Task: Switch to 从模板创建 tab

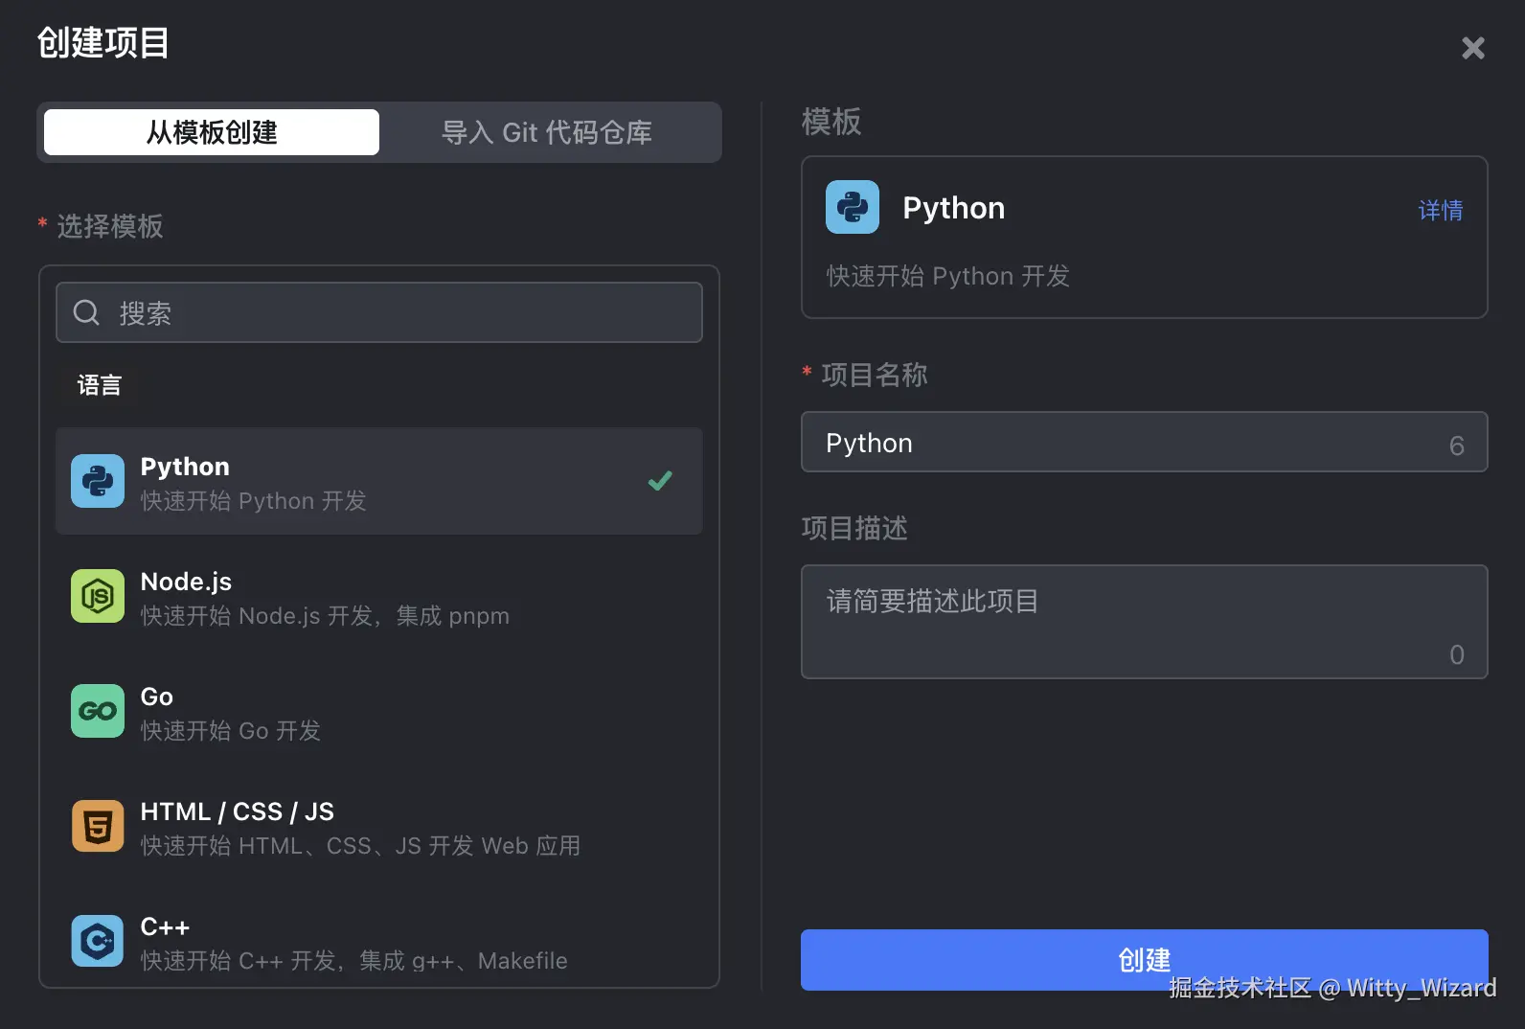Action: pyautogui.click(x=212, y=132)
